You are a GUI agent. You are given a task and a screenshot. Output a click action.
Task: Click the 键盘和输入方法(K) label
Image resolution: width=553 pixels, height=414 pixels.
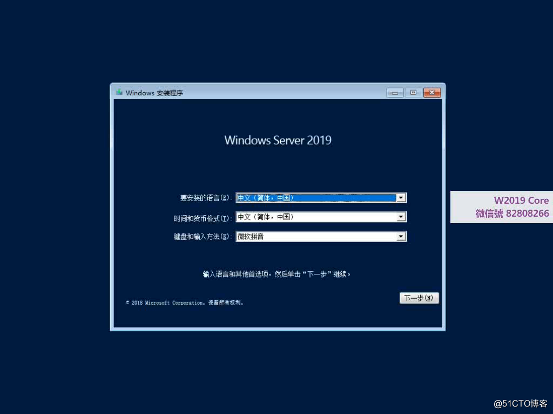click(x=202, y=237)
